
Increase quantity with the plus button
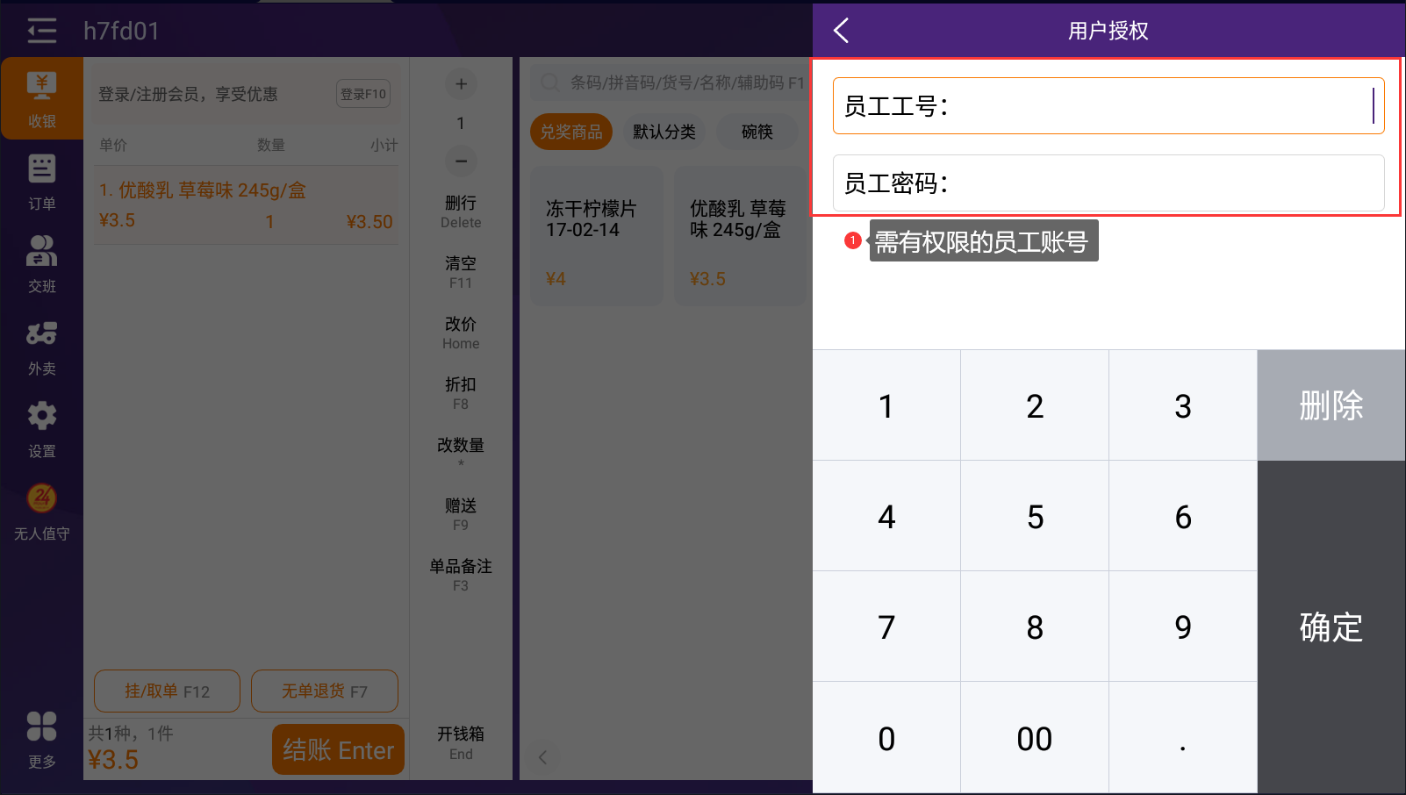pyautogui.click(x=461, y=84)
